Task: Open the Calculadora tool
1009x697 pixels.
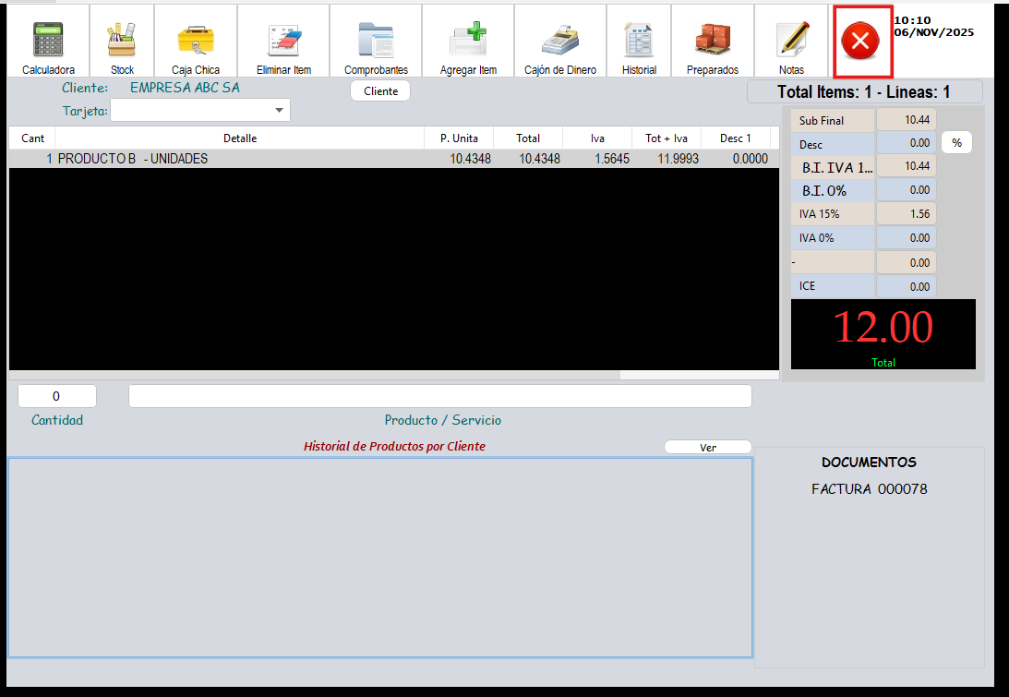Action: 48,42
